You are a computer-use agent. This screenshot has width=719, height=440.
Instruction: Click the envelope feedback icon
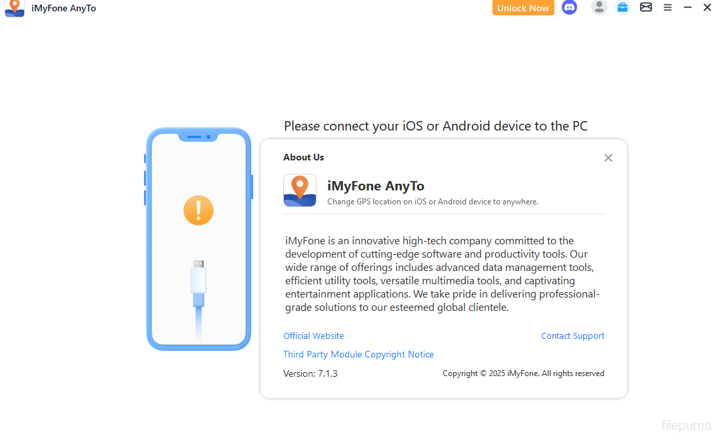[646, 7]
